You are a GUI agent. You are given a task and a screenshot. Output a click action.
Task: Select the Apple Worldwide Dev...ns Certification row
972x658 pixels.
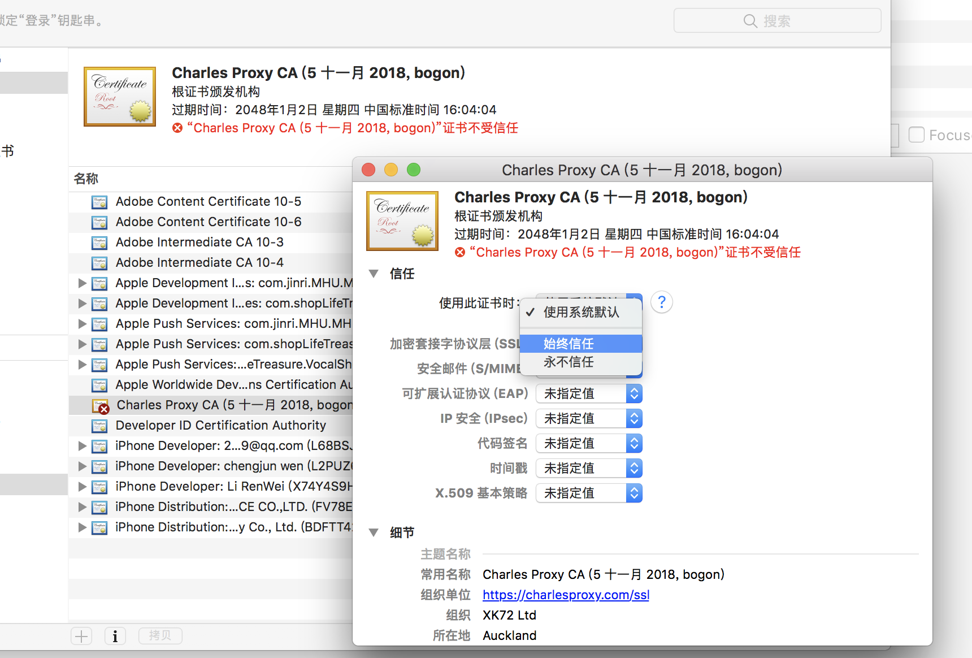[211, 384]
